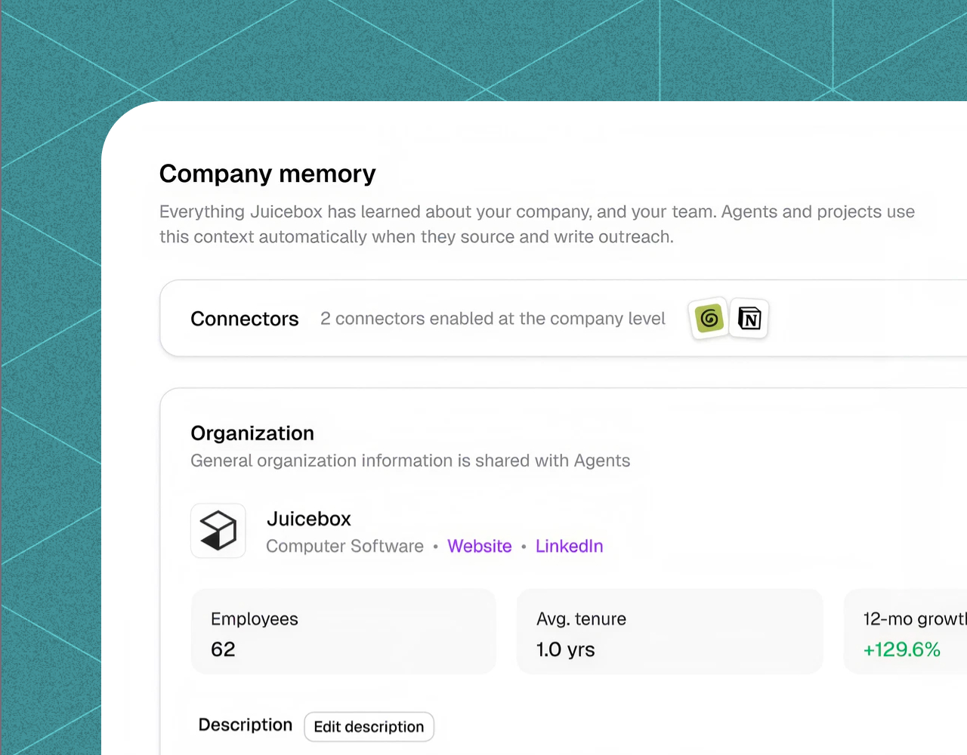
Task: Click the Juicebox company name
Action: [x=309, y=519]
